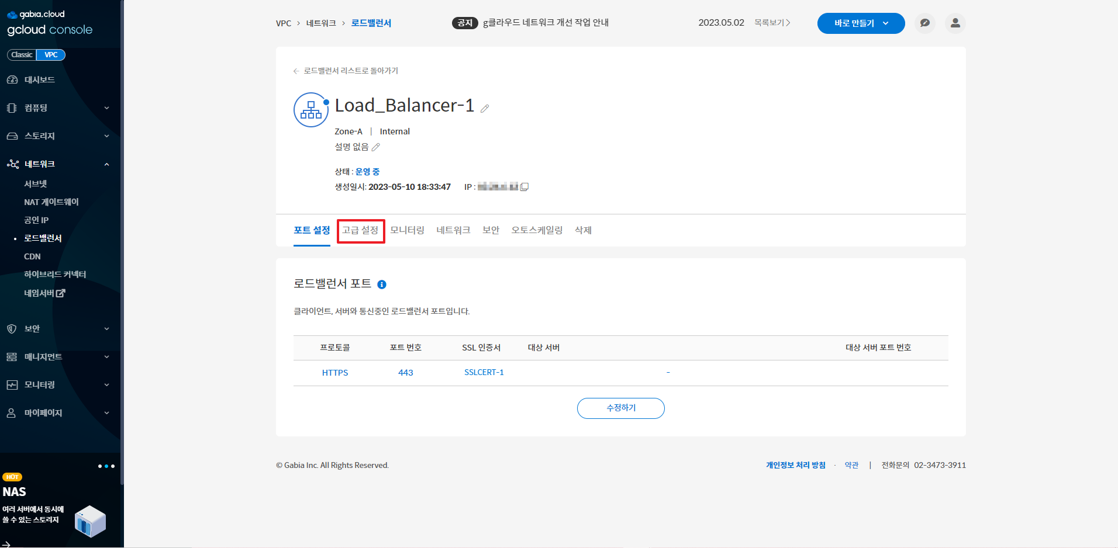Collapse the 네트워크 sidebar section
This screenshot has height=548, width=1118.
click(x=58, y=164)
